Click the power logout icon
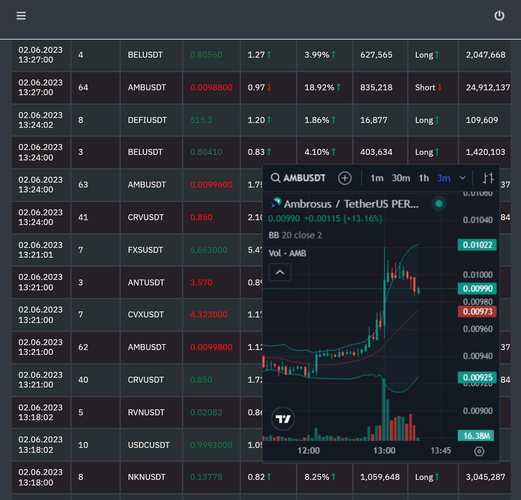 (x=499, y=16)
